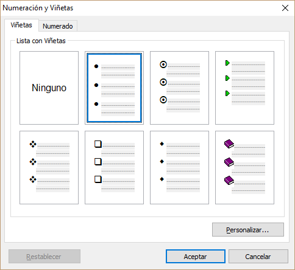Click the Cancelar button
295x270 pixels.
pyautogui.click(x=258, y=257)
